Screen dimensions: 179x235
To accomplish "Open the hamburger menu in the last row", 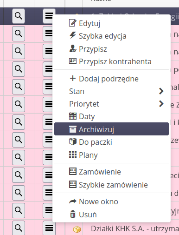I will click(49, 228).
